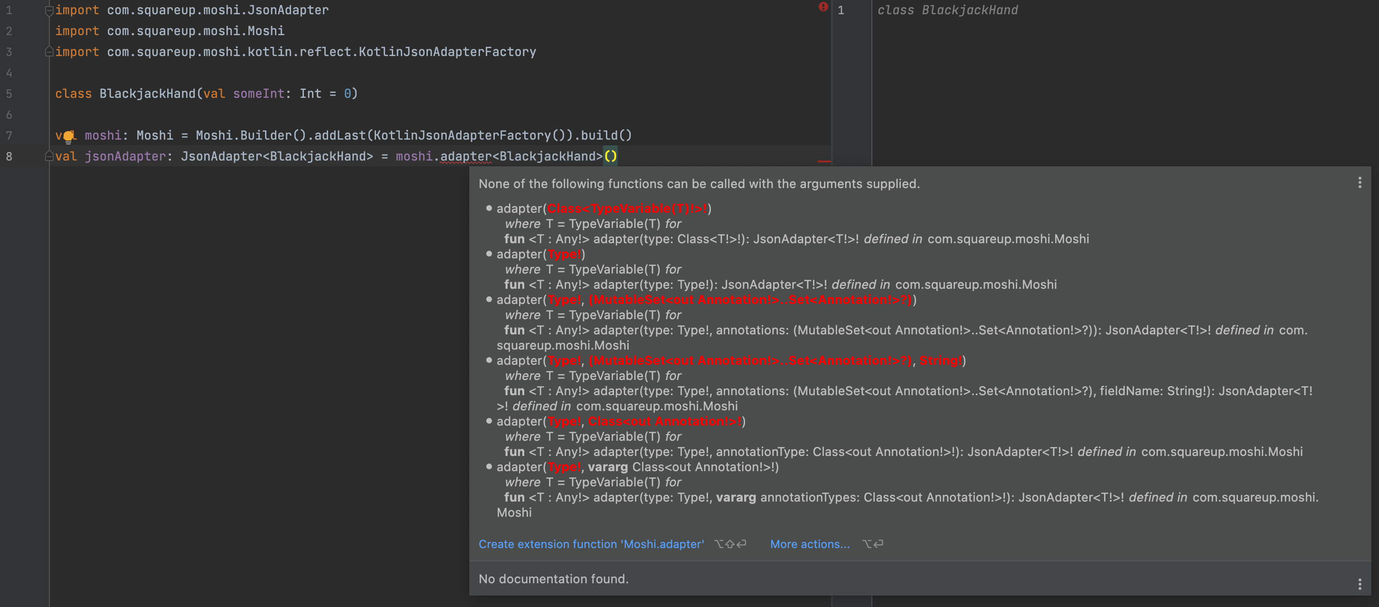The height and width of the screenshot is (607, 1379).
Task: Click the someInt parameter on line 5
Action: 259,93
